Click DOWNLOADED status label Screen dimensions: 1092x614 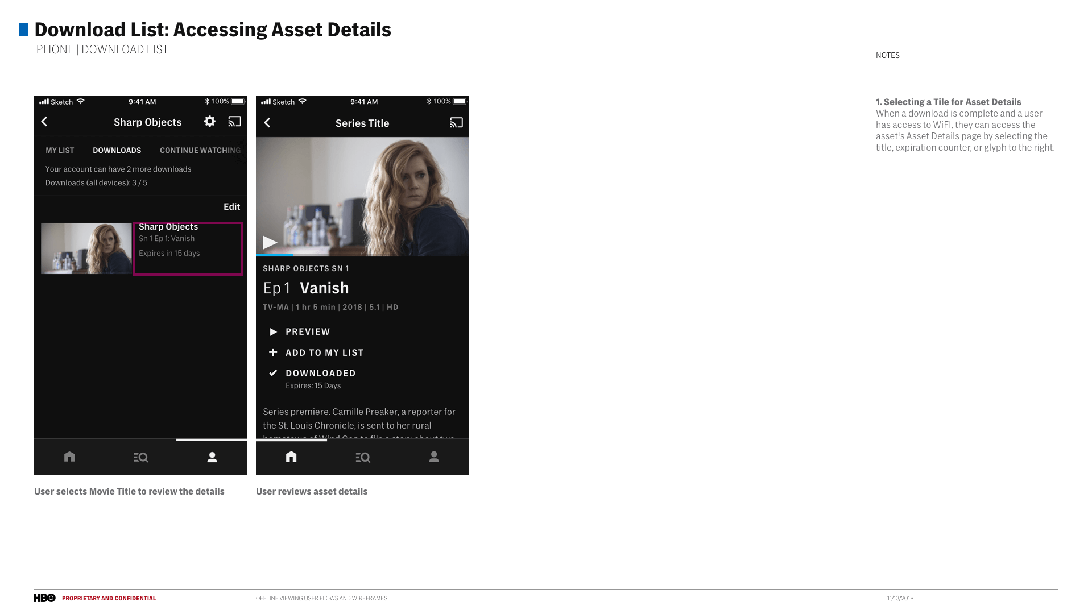[321, 373]
